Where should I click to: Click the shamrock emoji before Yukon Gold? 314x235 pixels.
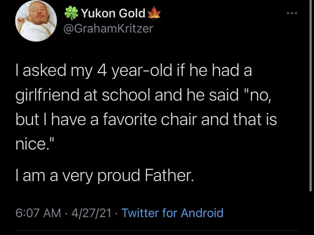[x=71, y=13]
